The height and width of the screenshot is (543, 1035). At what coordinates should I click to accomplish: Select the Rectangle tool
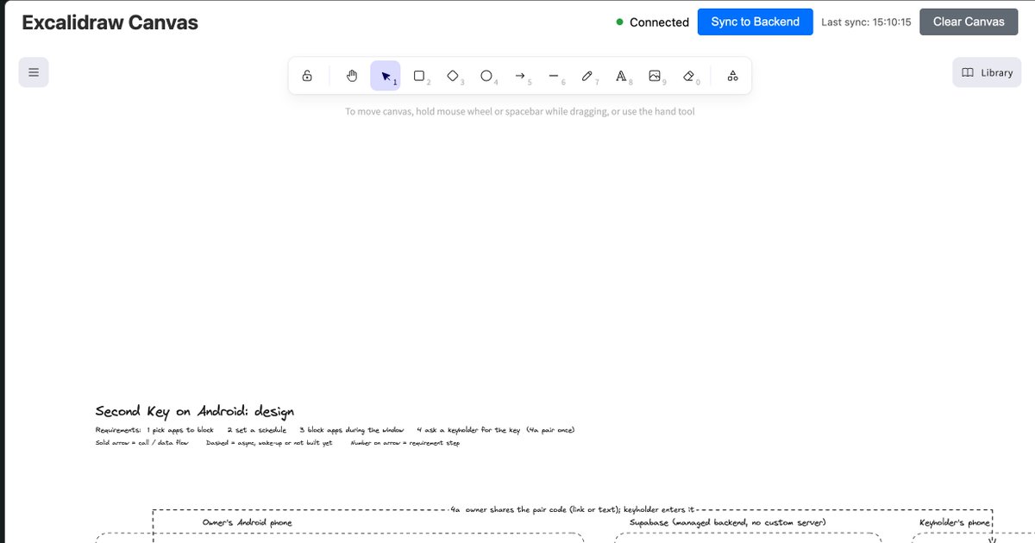(419, 76)
